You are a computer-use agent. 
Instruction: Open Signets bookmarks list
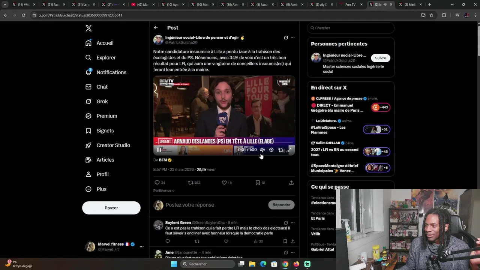(99, 131)
